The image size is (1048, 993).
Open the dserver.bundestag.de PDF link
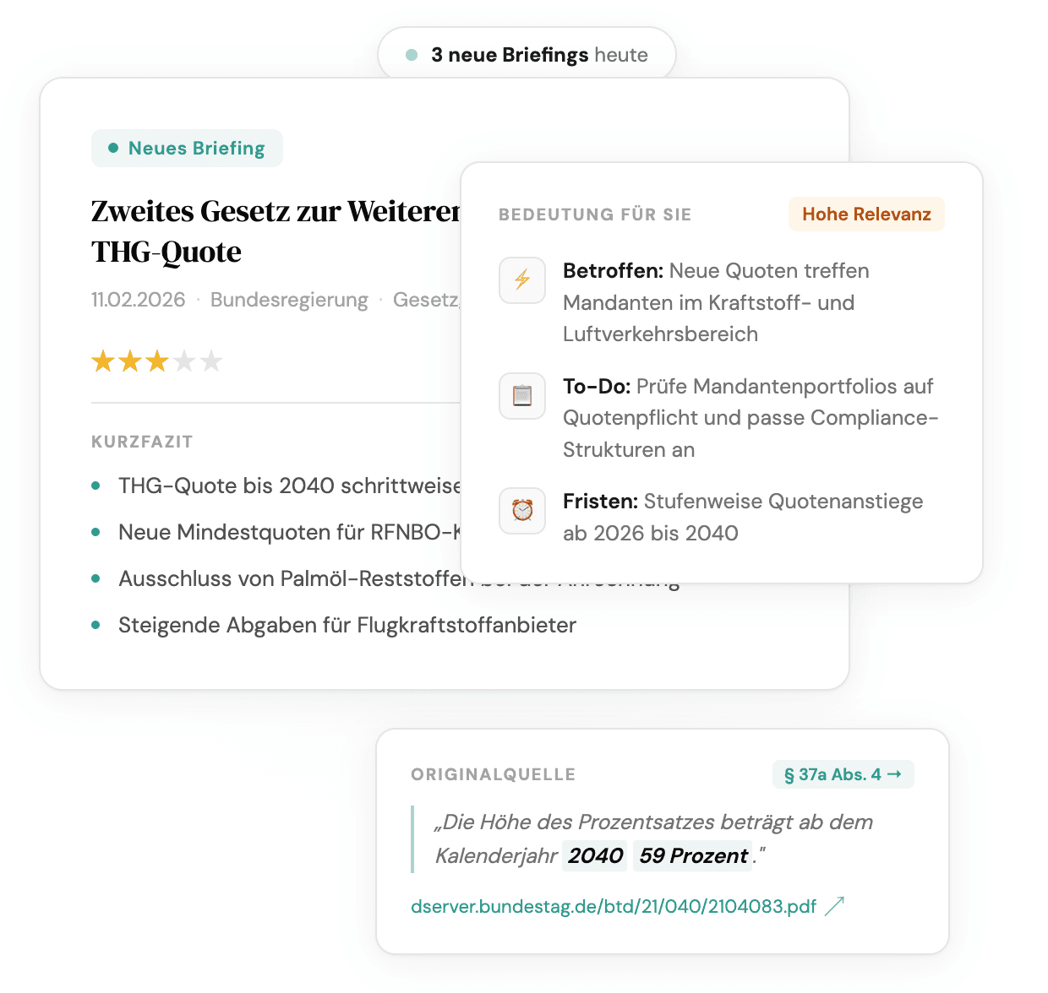click(613, 906)
